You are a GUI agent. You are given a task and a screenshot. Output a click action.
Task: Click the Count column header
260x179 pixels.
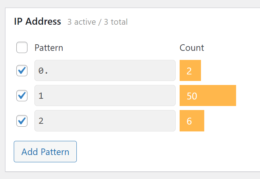pos(192,48)
